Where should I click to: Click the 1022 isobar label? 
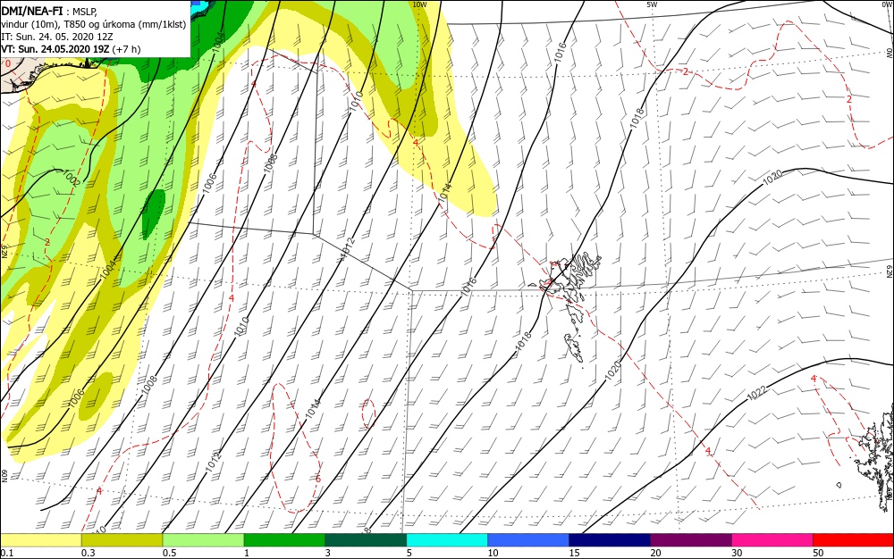756,393
